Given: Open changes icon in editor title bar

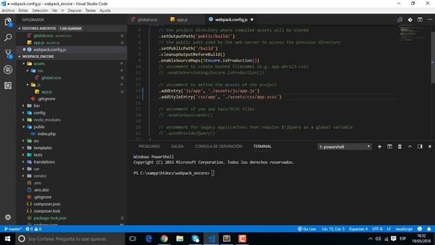Looking at the screenshot, I should 400,20.
